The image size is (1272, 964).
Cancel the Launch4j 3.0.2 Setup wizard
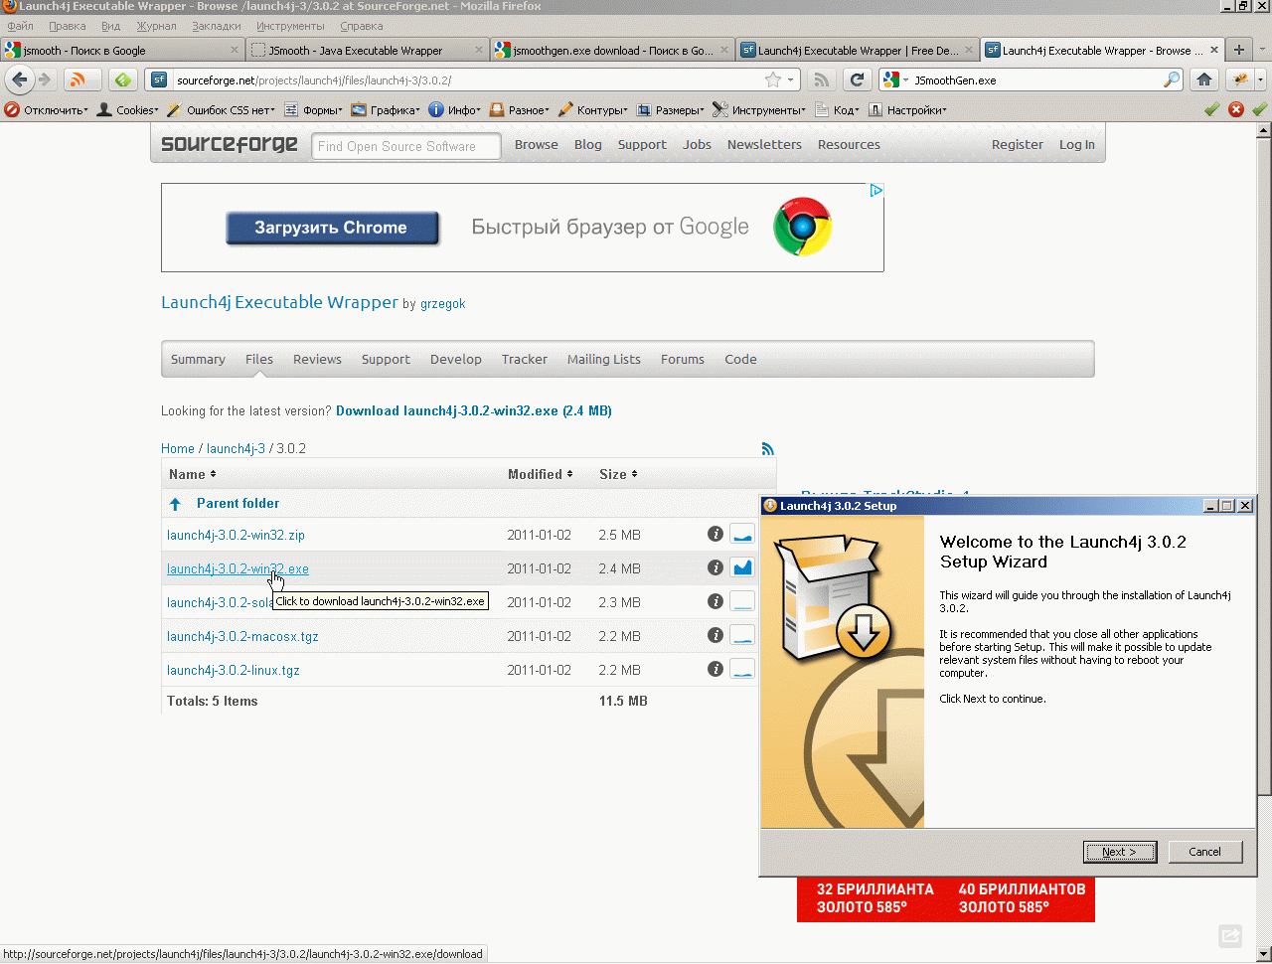(1204, 852)
